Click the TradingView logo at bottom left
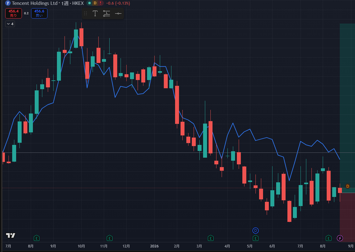The width and height of the screenshot is (355, 252). (10, 235)
